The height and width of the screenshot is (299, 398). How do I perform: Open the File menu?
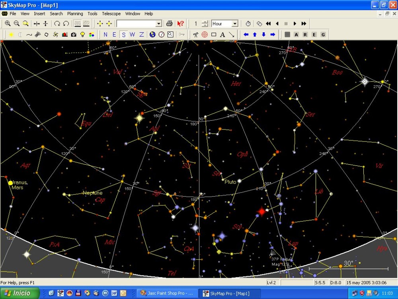coord(13,14)
